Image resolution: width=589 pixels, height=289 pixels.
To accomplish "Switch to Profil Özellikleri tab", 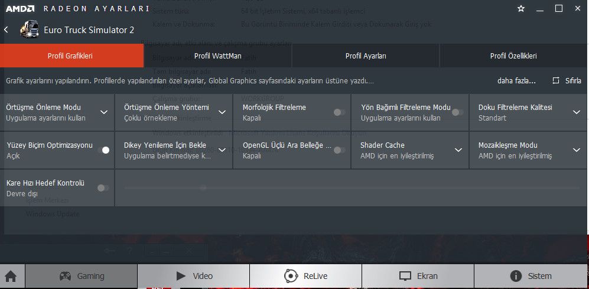I will coord(513,56).
